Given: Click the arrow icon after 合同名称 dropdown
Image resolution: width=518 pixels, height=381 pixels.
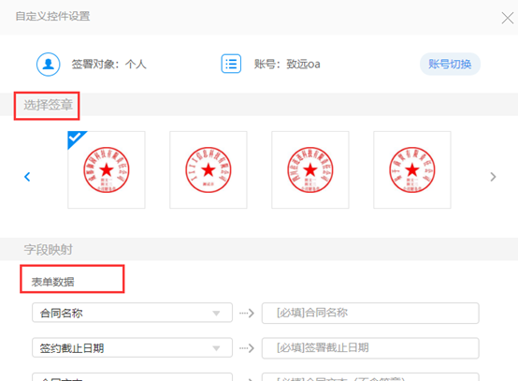Looking at the screenshot, I should pos(247,313).
